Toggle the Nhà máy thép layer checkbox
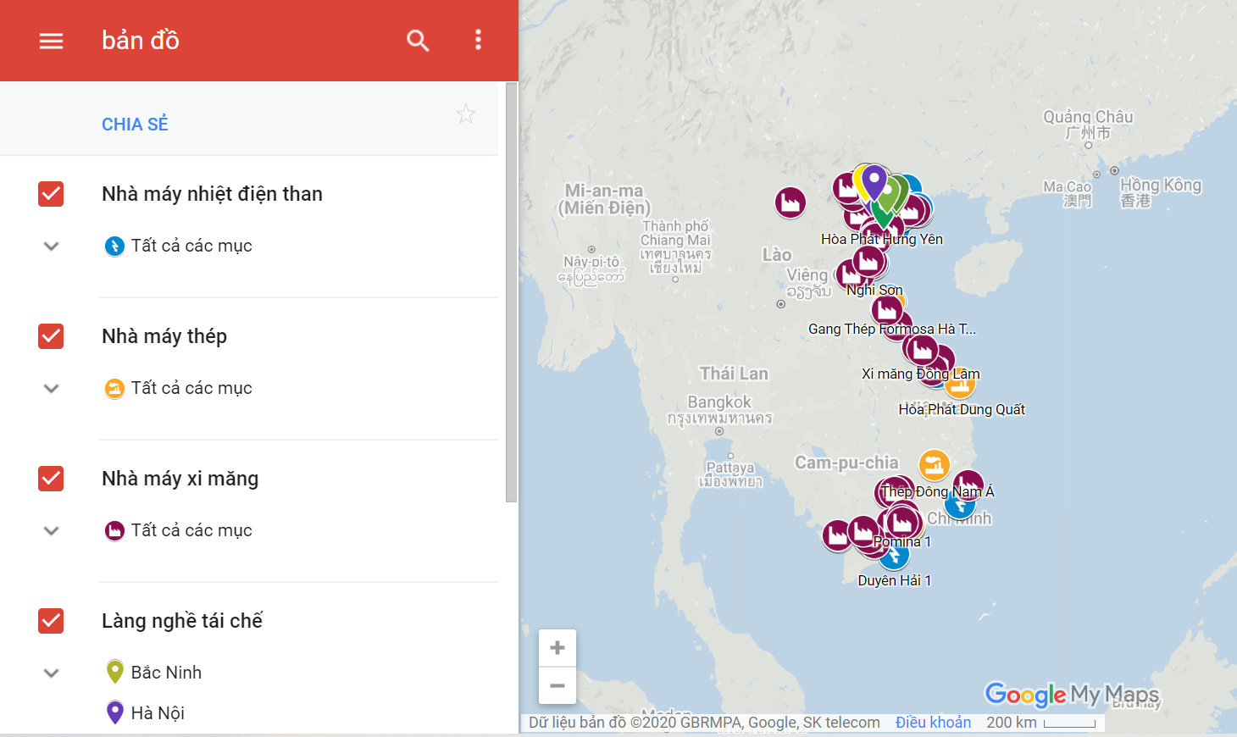This screenshot has width=1237, height=737. point(51,336)
